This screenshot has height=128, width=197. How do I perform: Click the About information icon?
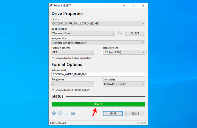60,113
